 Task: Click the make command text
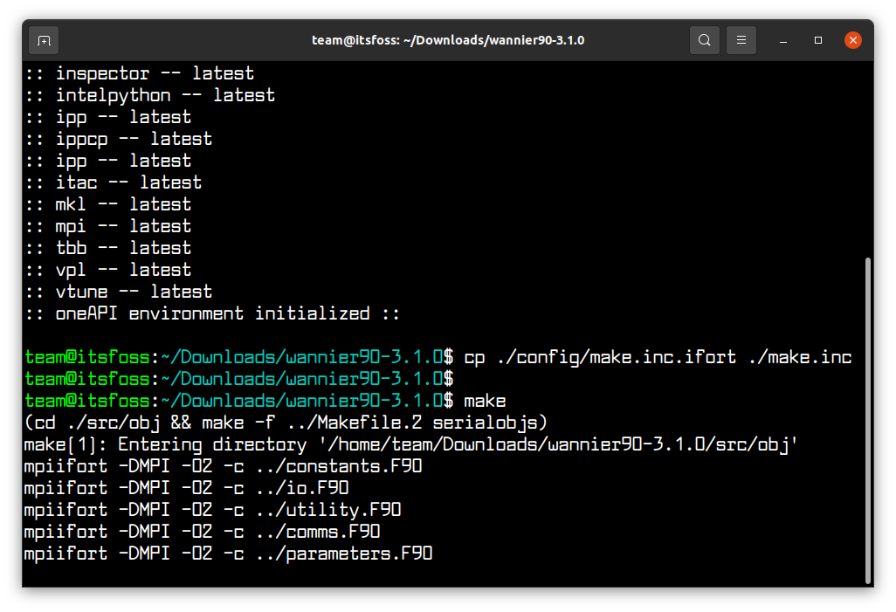[485, 400]
